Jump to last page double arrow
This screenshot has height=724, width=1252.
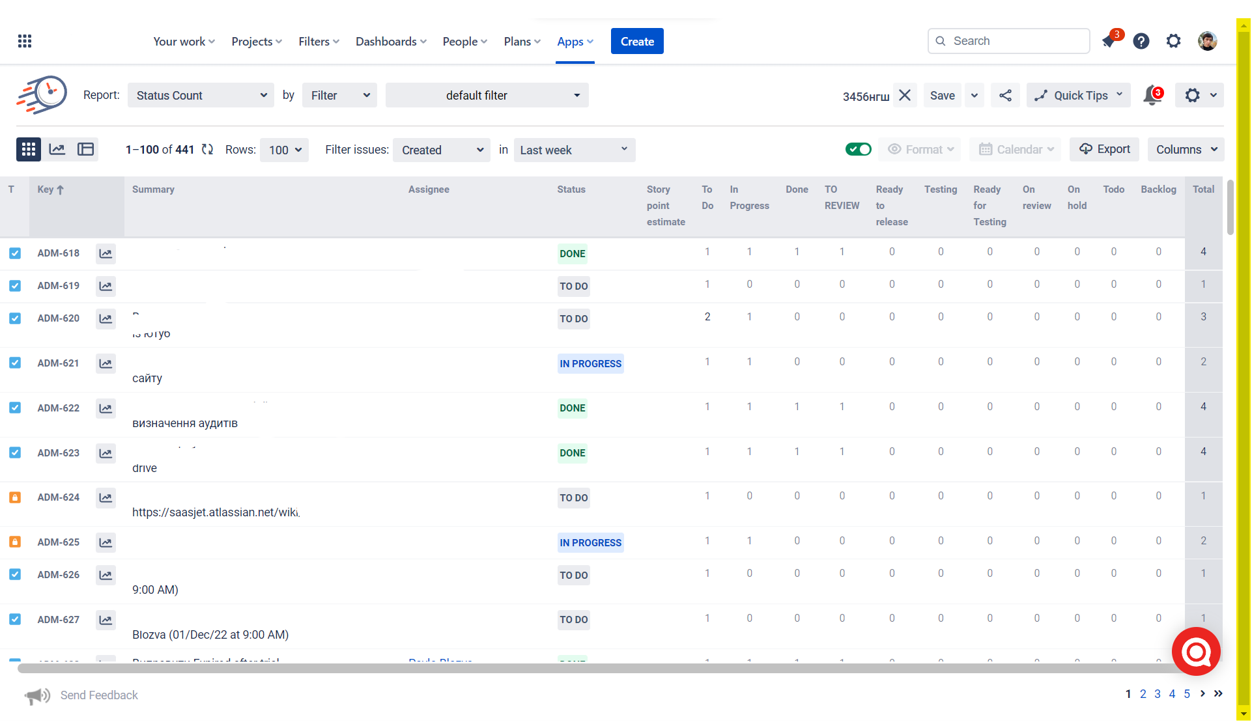1218,694
